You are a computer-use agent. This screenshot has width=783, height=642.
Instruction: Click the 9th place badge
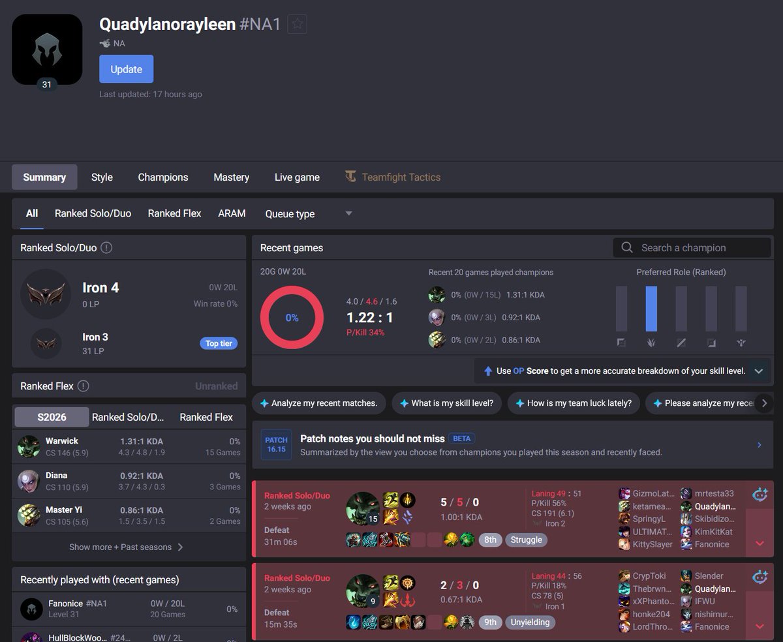[491, 622]
